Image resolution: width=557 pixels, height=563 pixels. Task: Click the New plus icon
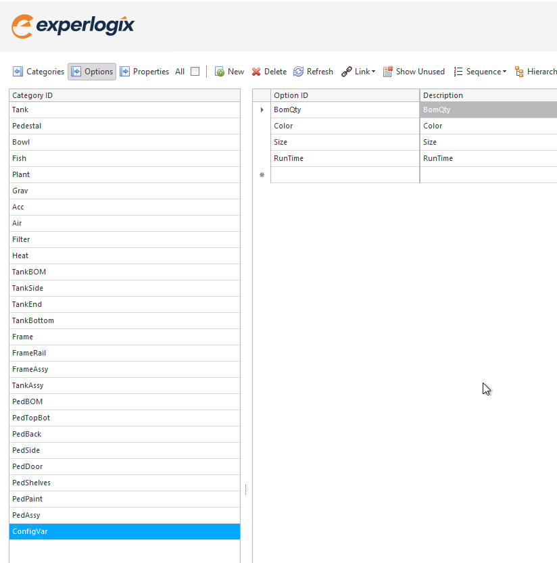(x=220, y=72)
